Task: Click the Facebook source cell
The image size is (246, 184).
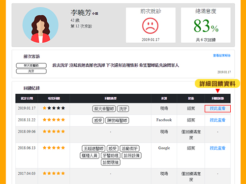Action: 164,120
